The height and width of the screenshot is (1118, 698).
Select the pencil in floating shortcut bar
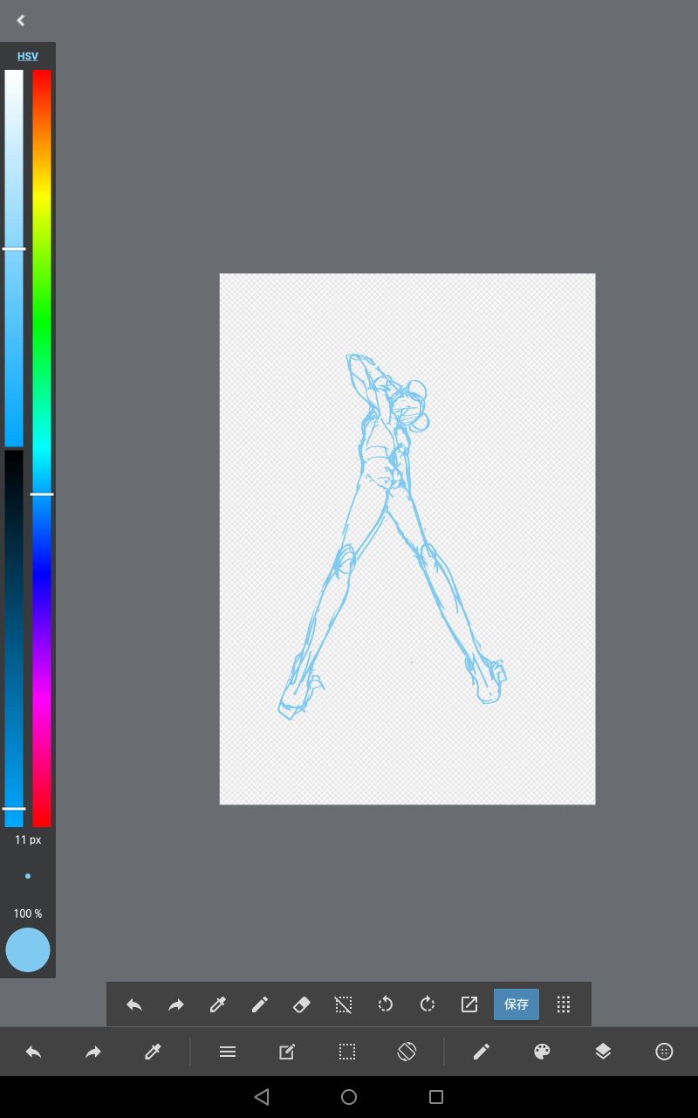click(x=260, y=1004)
